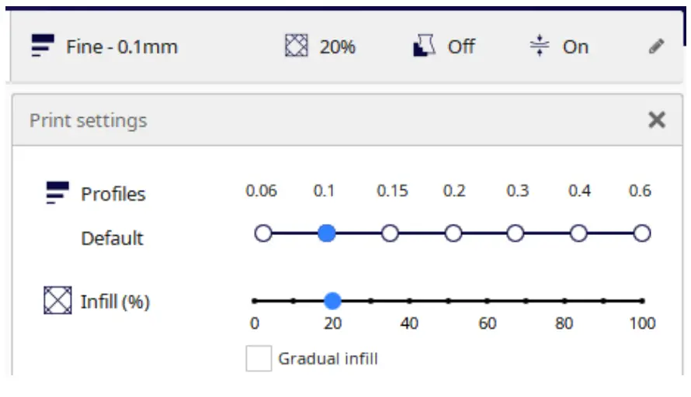Image resolution: width=691 pixels, height=397 pixels.
Task: Click the Infill (%) crosshatch icon
Action: [57, 301]
